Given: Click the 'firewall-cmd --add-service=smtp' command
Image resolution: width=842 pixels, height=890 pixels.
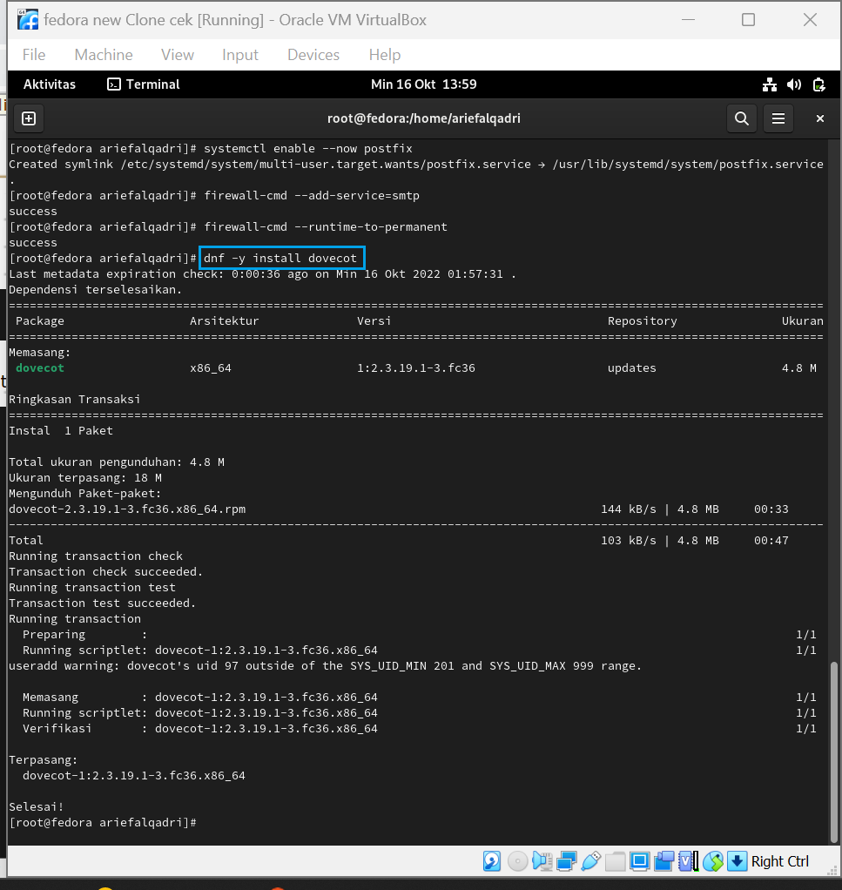Looking at the screenshot, I should (x=312, y=196).
